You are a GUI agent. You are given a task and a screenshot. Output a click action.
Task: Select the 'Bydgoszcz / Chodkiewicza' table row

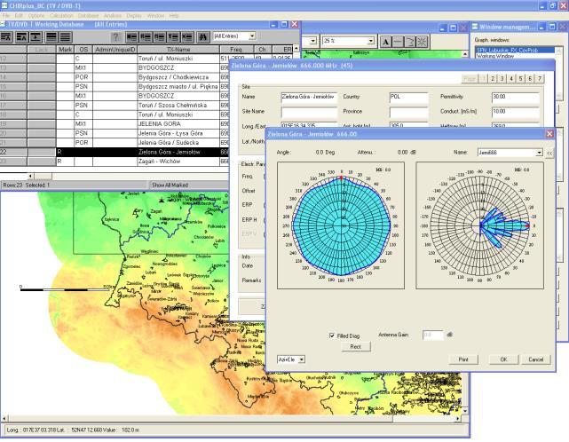[x=115, y=77]
